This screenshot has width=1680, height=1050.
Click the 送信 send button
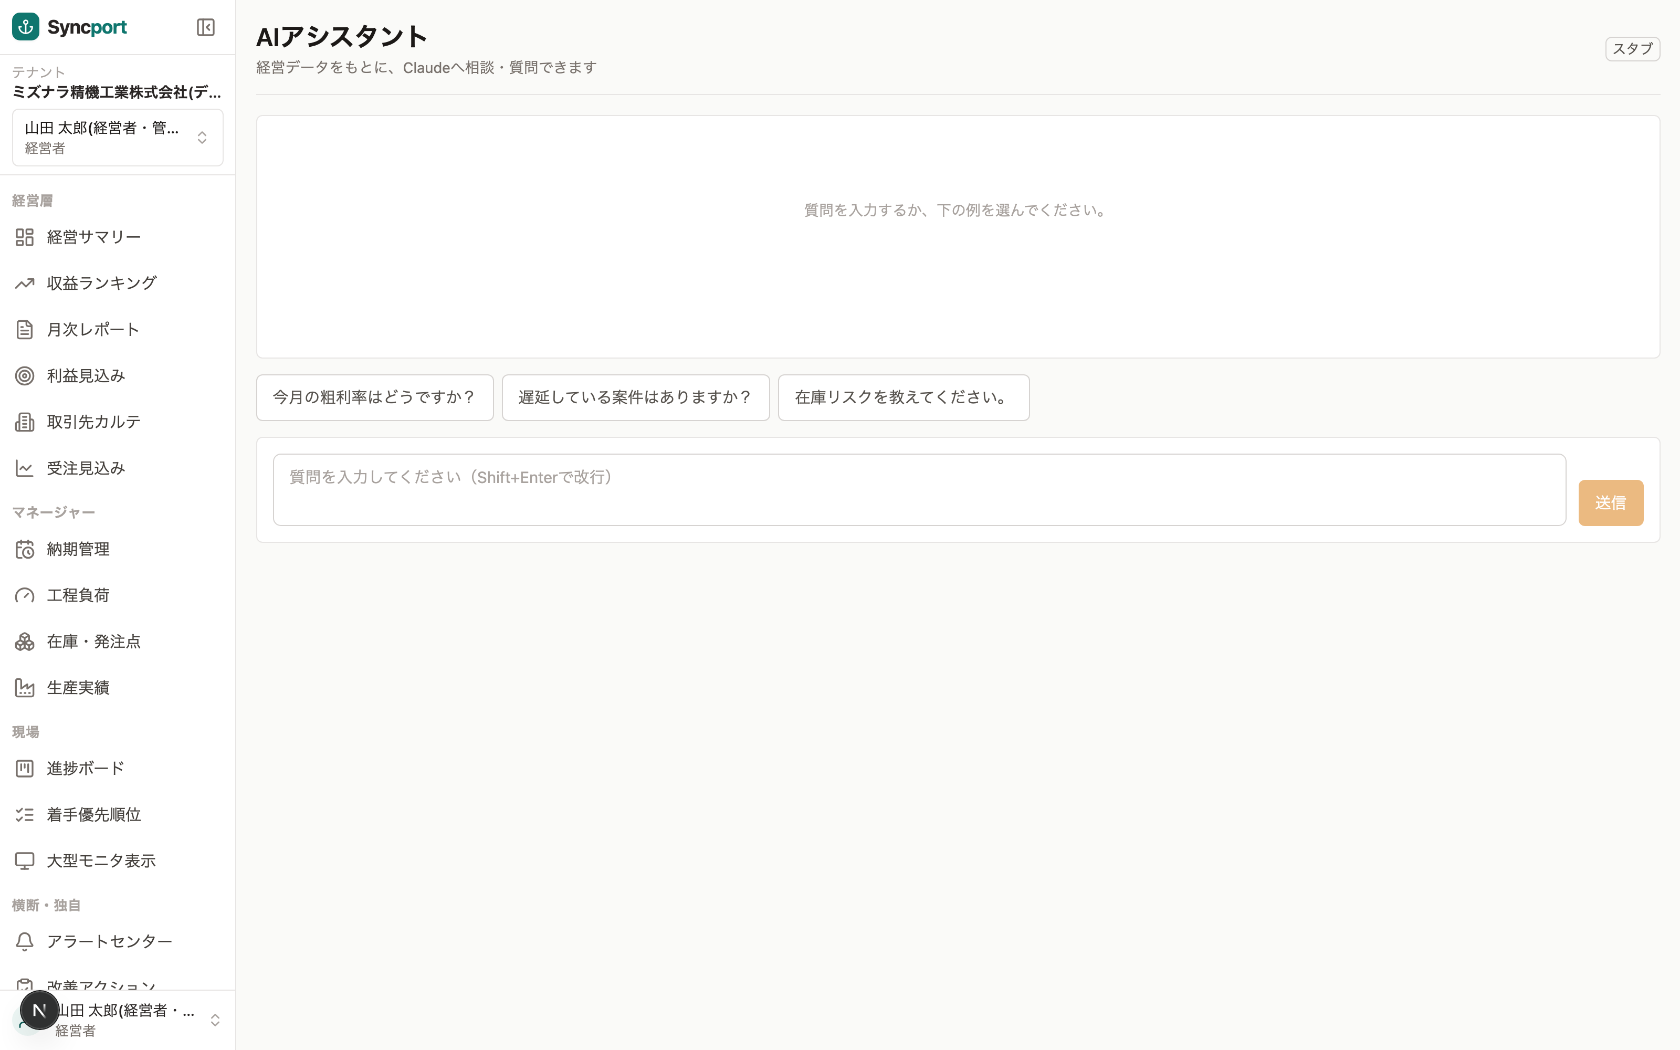point(1611,503)
